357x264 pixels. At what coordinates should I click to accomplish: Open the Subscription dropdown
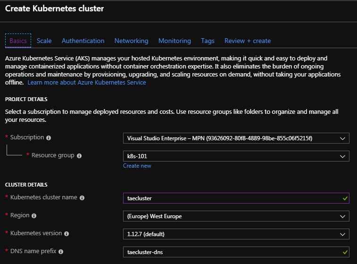click(236, 138)
